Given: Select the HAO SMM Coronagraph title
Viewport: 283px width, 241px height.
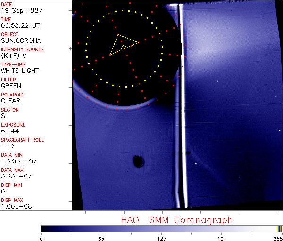Looking at the screenshot, I should (x=176, y=220).
